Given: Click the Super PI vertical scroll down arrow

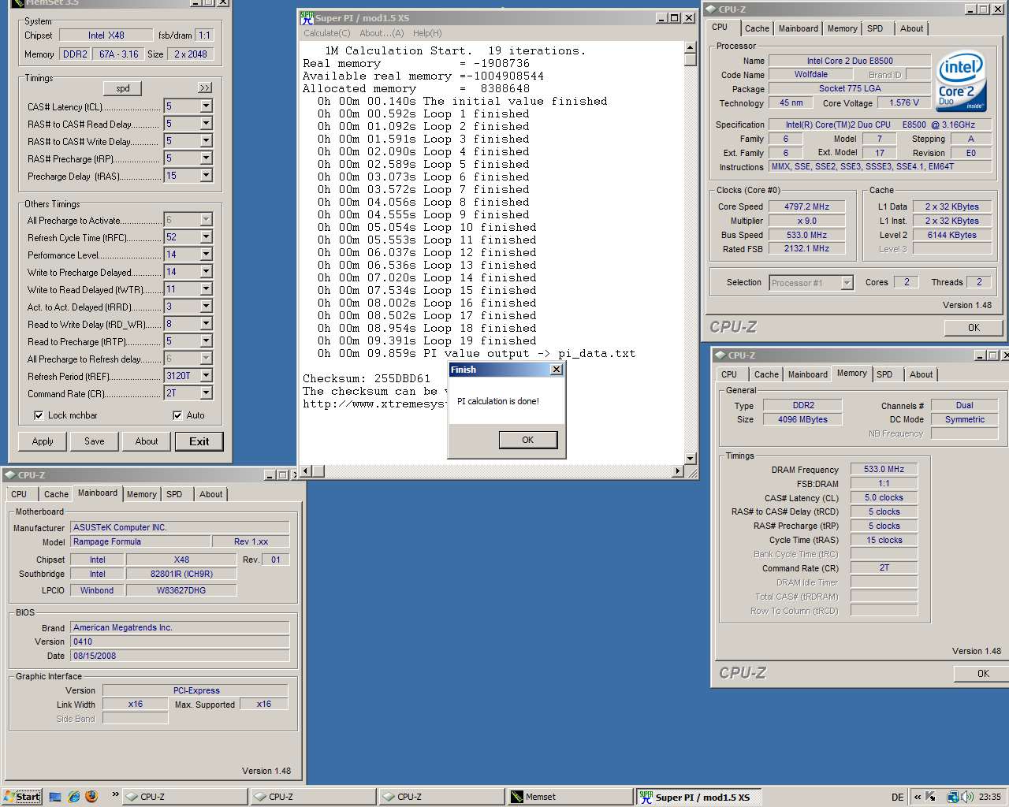Looking at the screenshot, I should click(x=691, y=458).
